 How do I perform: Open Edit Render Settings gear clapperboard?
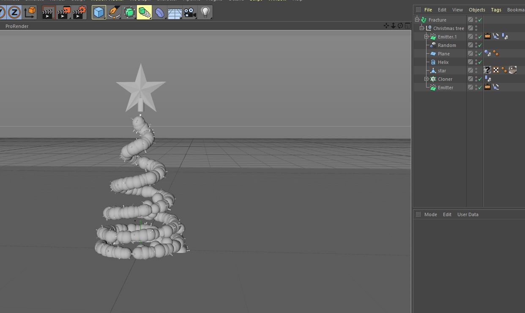pyautogui.click(x=79, y=12)
